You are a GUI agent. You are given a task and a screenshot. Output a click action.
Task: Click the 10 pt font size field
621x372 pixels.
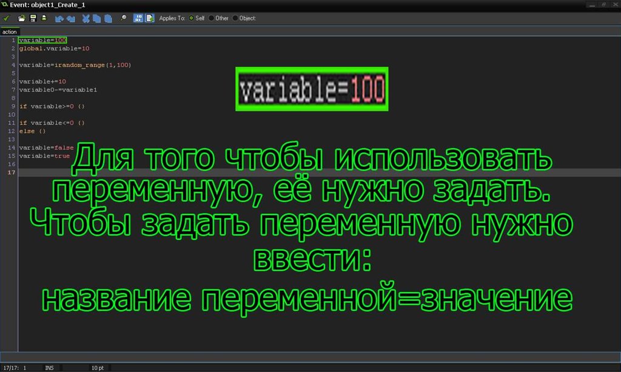coord(97,368)
